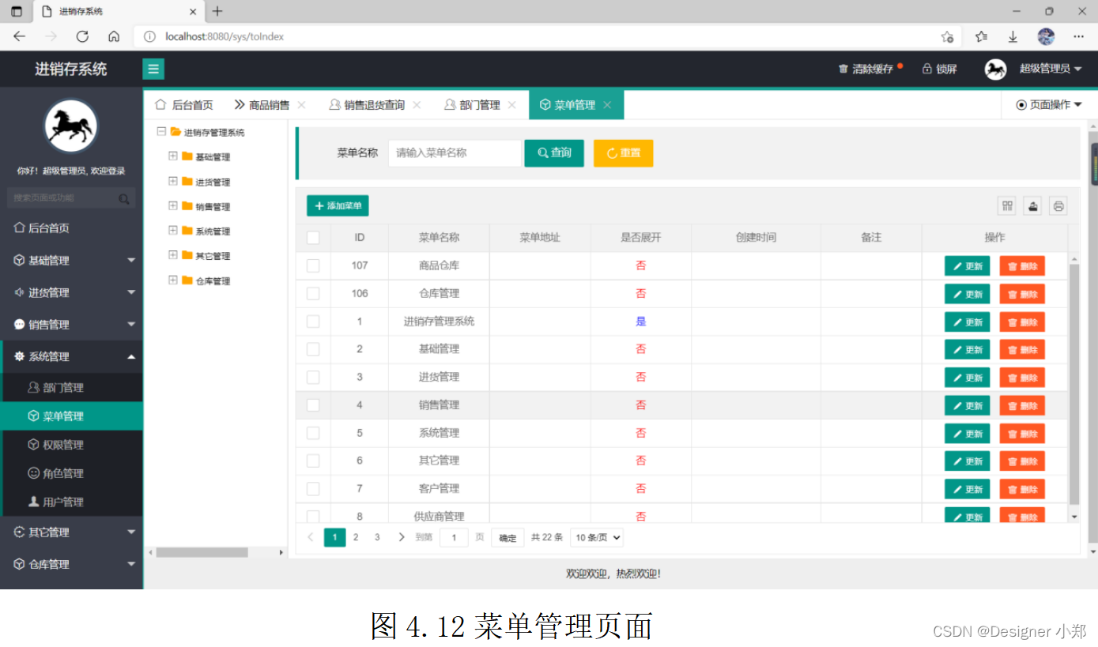Click the 添加菜单 add menu button

pos(338,206)
